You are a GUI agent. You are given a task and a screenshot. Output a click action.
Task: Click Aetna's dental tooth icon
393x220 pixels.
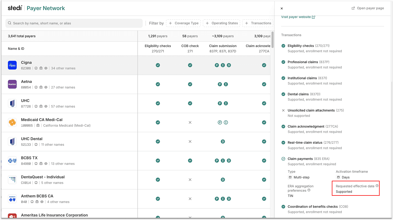click(x=36, y=87)
